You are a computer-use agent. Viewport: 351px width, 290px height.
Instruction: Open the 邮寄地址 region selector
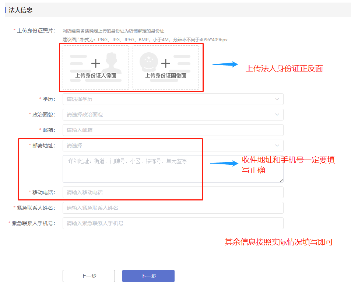(x=169, y=146)
